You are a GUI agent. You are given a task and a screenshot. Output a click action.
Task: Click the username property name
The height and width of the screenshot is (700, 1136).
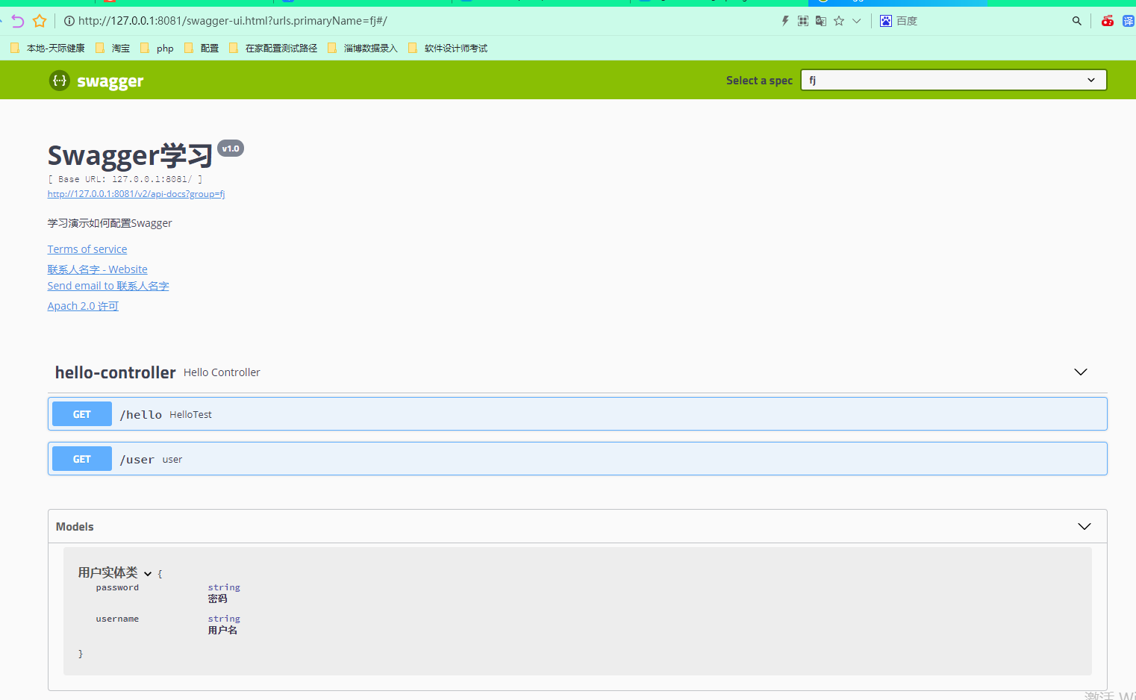tap(117, 619)
